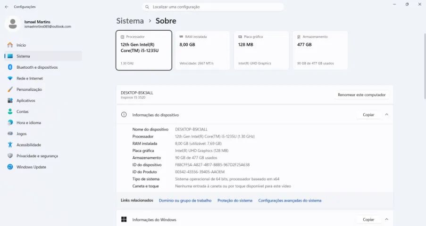Open Domínio ou grupo de trabalho link
The width and height of the screenshot is (426, 226).
[185, 201]
